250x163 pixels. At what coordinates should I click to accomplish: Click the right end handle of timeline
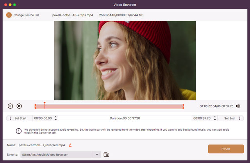[183, 106]
